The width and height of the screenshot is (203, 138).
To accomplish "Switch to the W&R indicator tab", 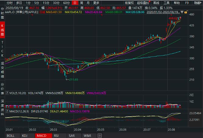I will (89, 136).
